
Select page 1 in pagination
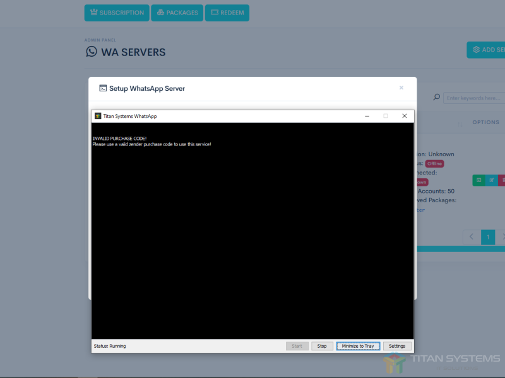(488, 237)
